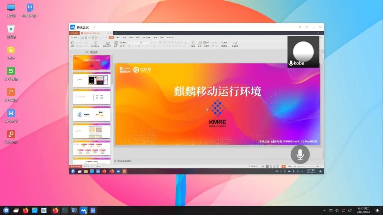This screenshot has height=215, width=383.
Task: Toggle fullscreen for the Tencent Meeting window
Action: 307,27
